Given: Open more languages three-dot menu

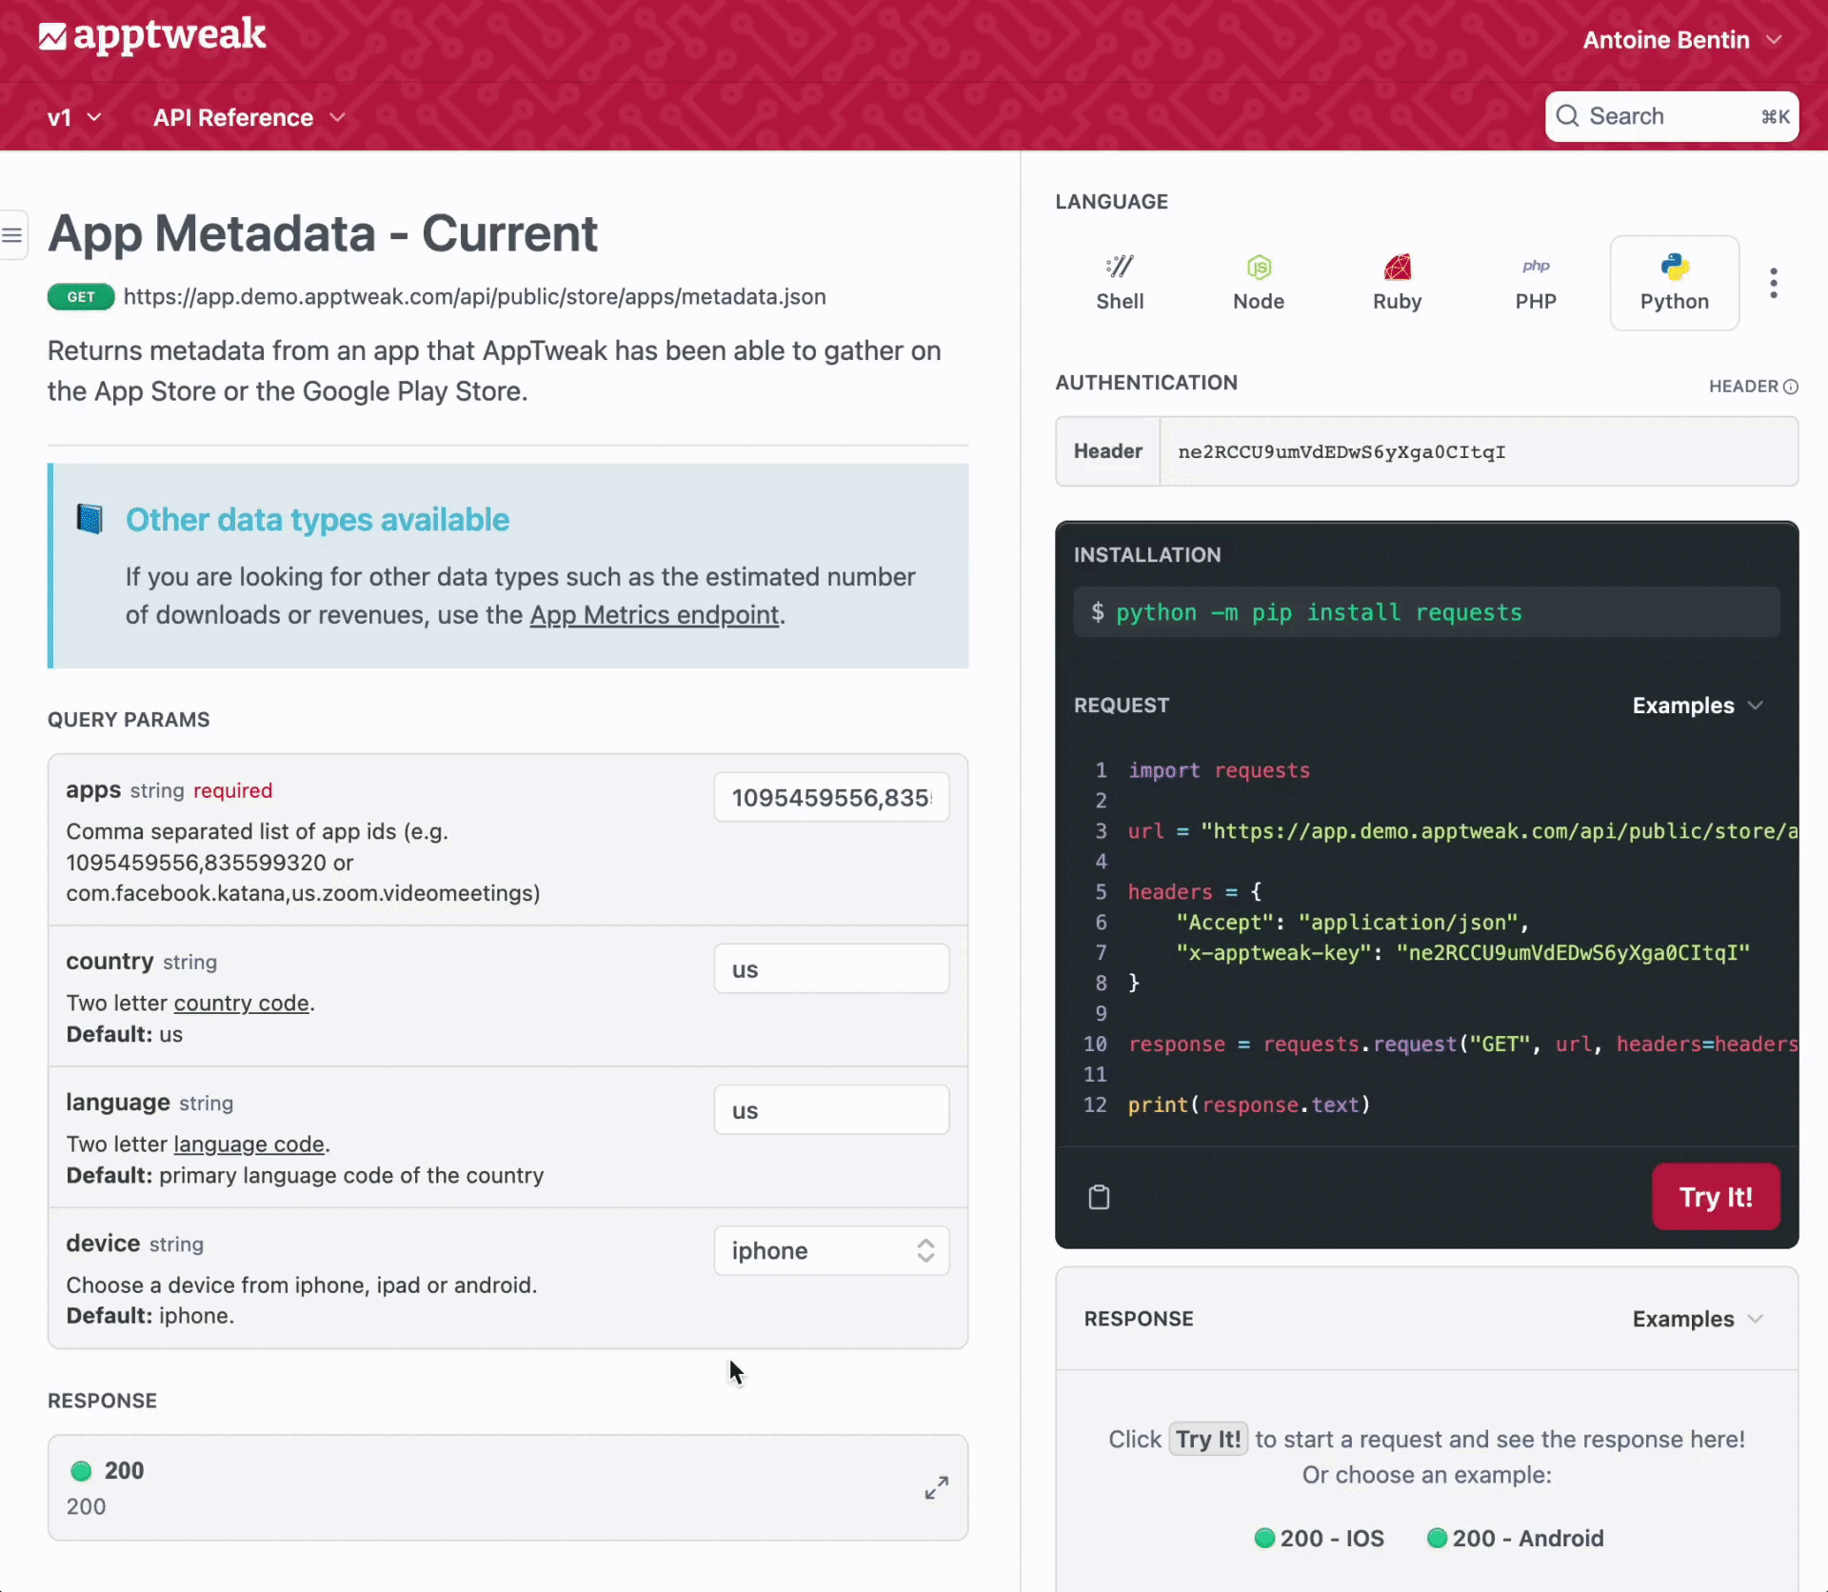Looking at the screenshot, I should 1773,283.
